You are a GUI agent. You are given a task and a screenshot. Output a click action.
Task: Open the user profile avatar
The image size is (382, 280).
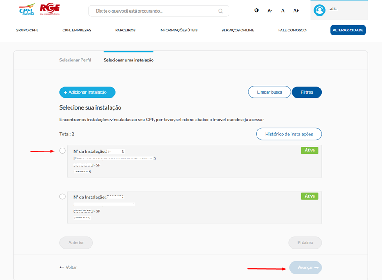[x=319, y=10]
